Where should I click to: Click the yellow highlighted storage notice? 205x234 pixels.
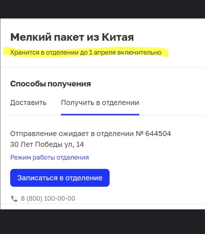86,53
